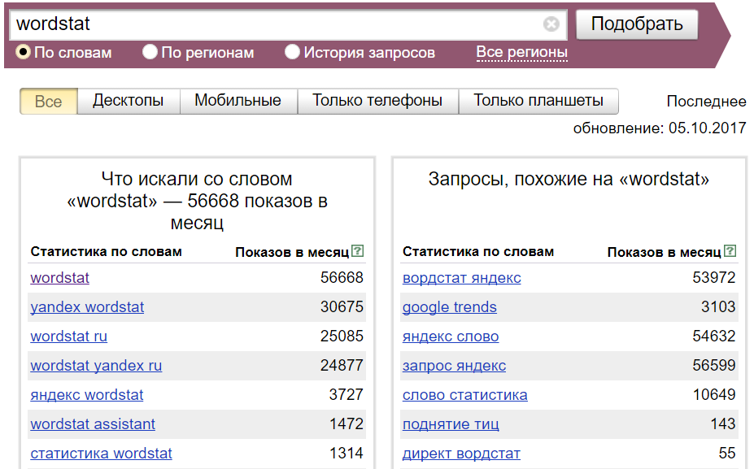754x469 pixels.
Task: Open the yandex wordstat query link
Action: coord(87,307)
